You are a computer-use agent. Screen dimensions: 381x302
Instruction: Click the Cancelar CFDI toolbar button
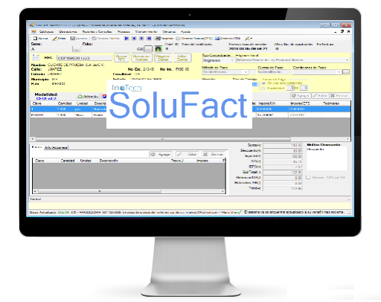[228, 39]
